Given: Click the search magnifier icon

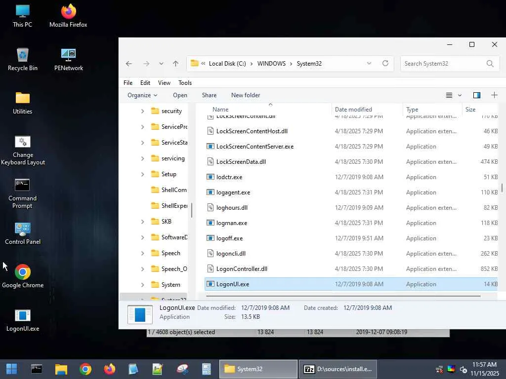Looking at the screenshot, I should click(490, 64).
